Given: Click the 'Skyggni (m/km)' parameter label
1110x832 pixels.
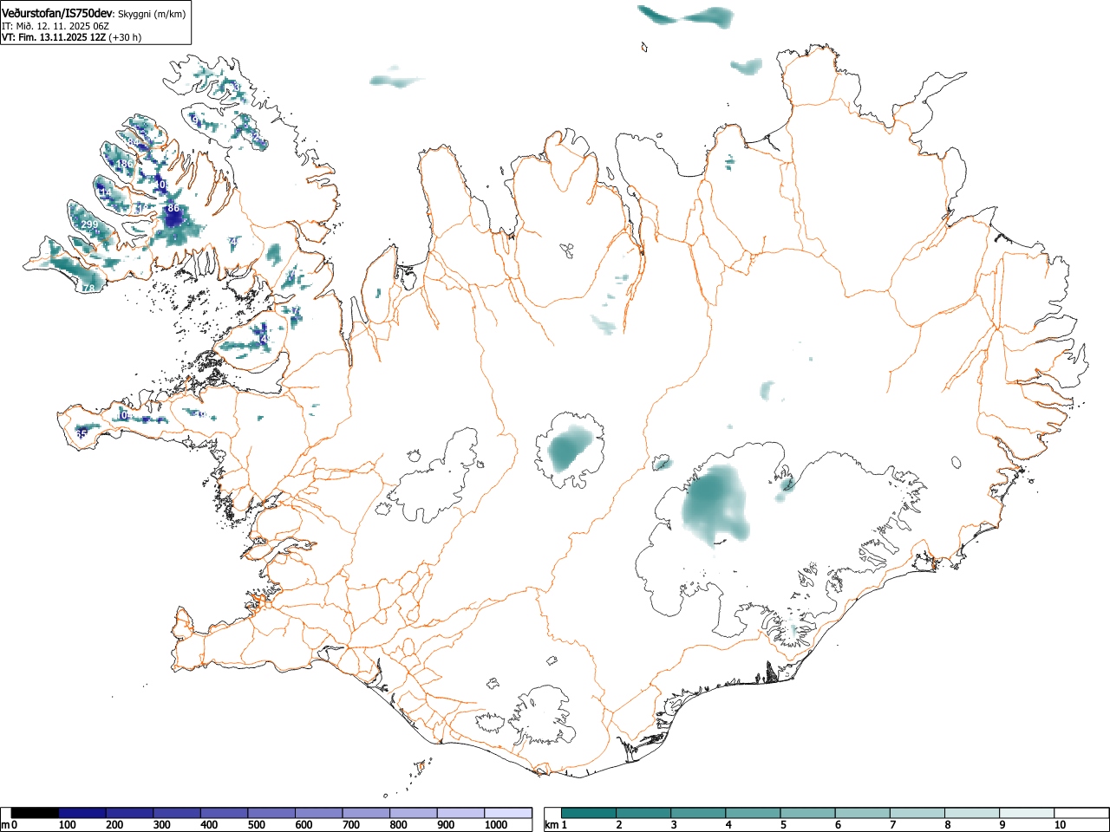Looking at the screenshot, I should [x=152, y=14].
